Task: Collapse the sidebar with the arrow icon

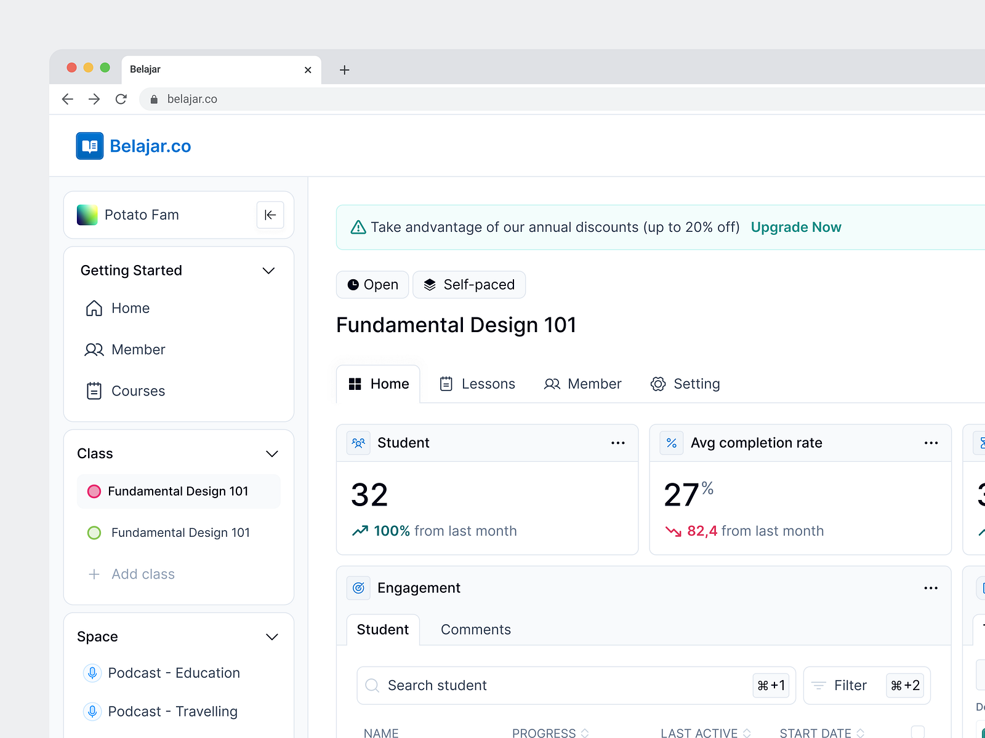Action: click(x=270, y=215)
